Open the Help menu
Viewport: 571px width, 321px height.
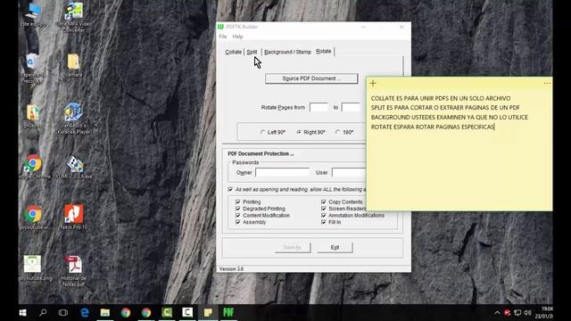click(x=237, y=37)
